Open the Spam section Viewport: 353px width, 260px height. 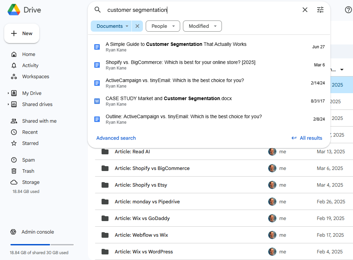coord(29,160)
